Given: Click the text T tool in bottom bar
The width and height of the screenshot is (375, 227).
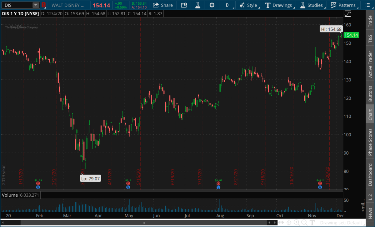Looking at the screenshot, I should click(313, 223).
